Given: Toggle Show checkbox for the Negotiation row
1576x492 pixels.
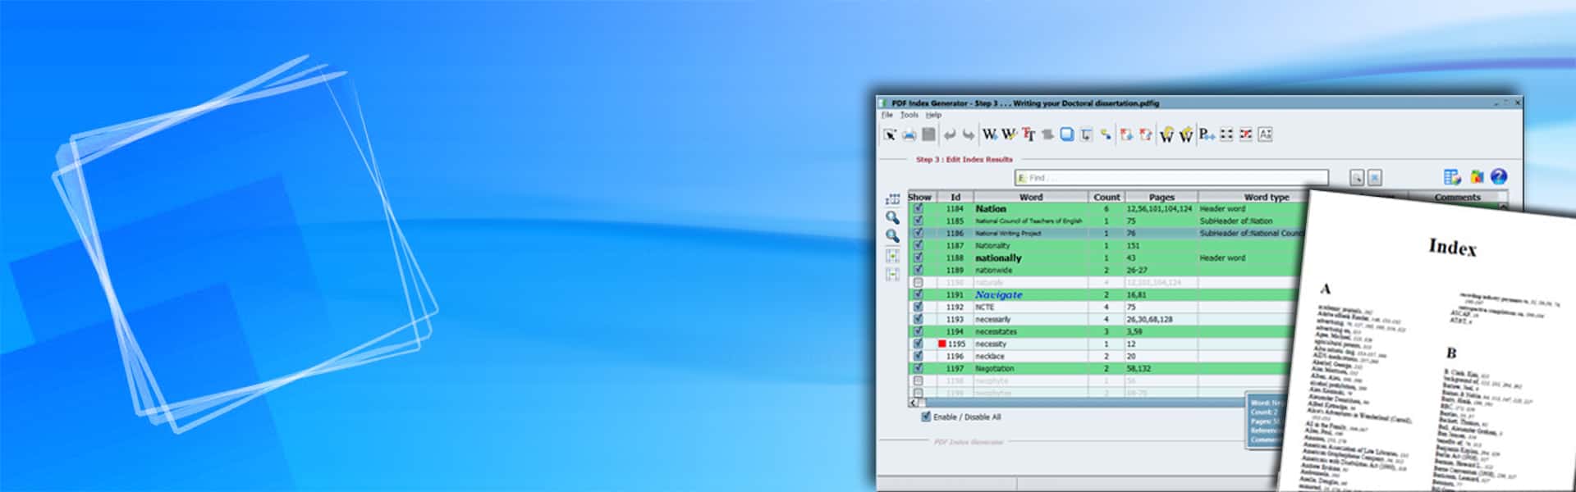Looking at the screenshot, I should click(x=919, y=368).
